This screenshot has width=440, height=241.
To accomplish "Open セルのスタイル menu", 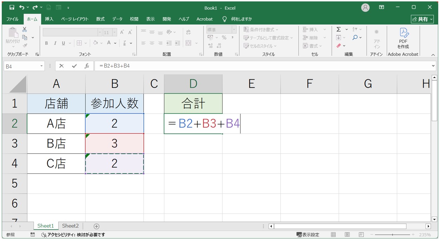I will tap(260, 46).
